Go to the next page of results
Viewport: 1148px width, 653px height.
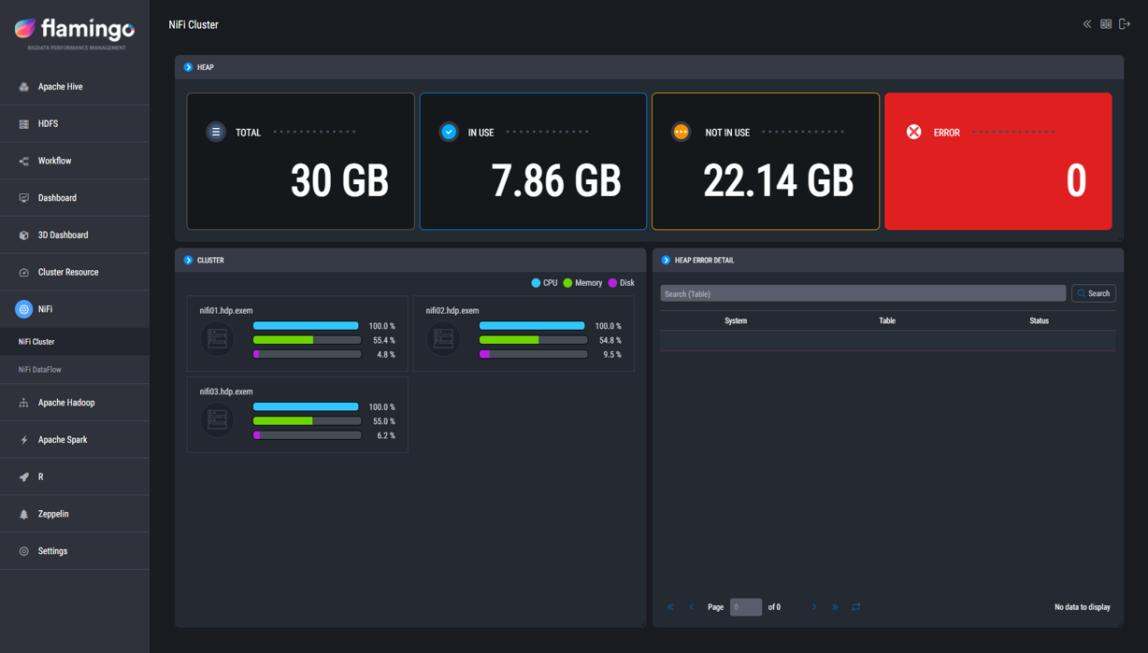[x=814, y=607]
